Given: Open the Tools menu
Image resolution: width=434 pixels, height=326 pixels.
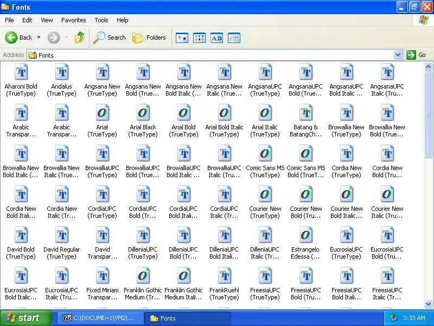Looking at the screenshot, I should (x=101, y=20).
